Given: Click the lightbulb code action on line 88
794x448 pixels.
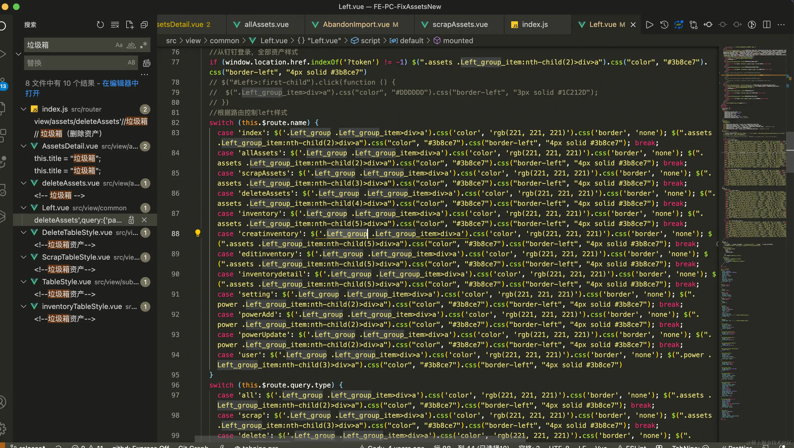Looking at the screenshot, I should [198, 233].
